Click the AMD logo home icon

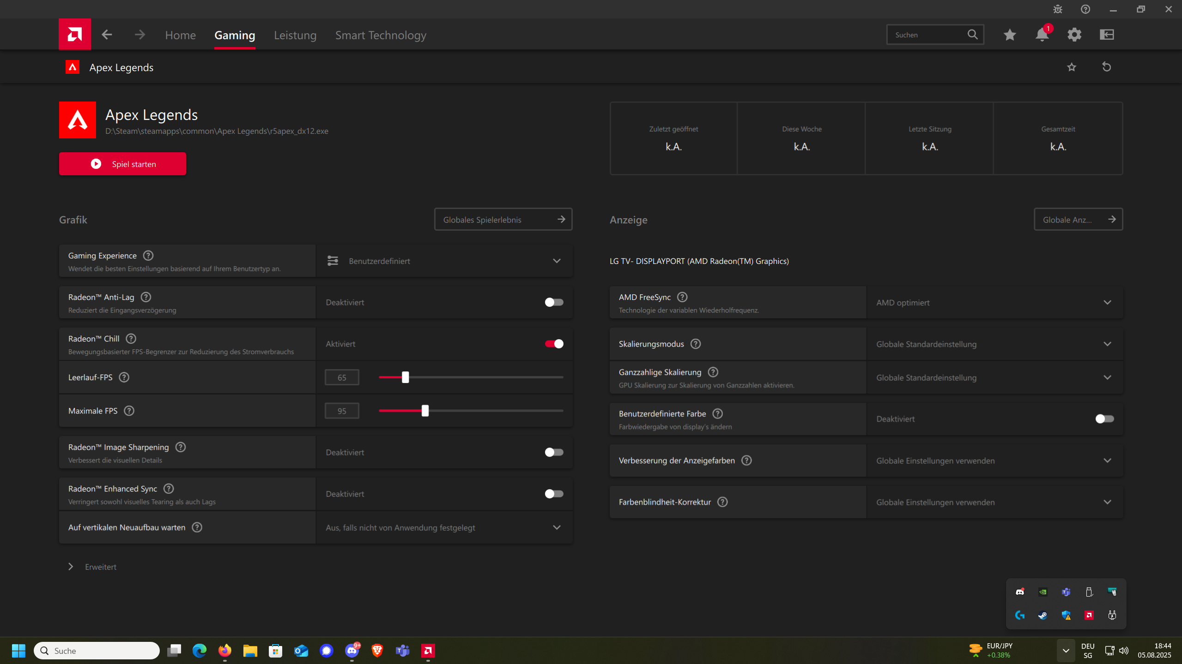point(74,34)
